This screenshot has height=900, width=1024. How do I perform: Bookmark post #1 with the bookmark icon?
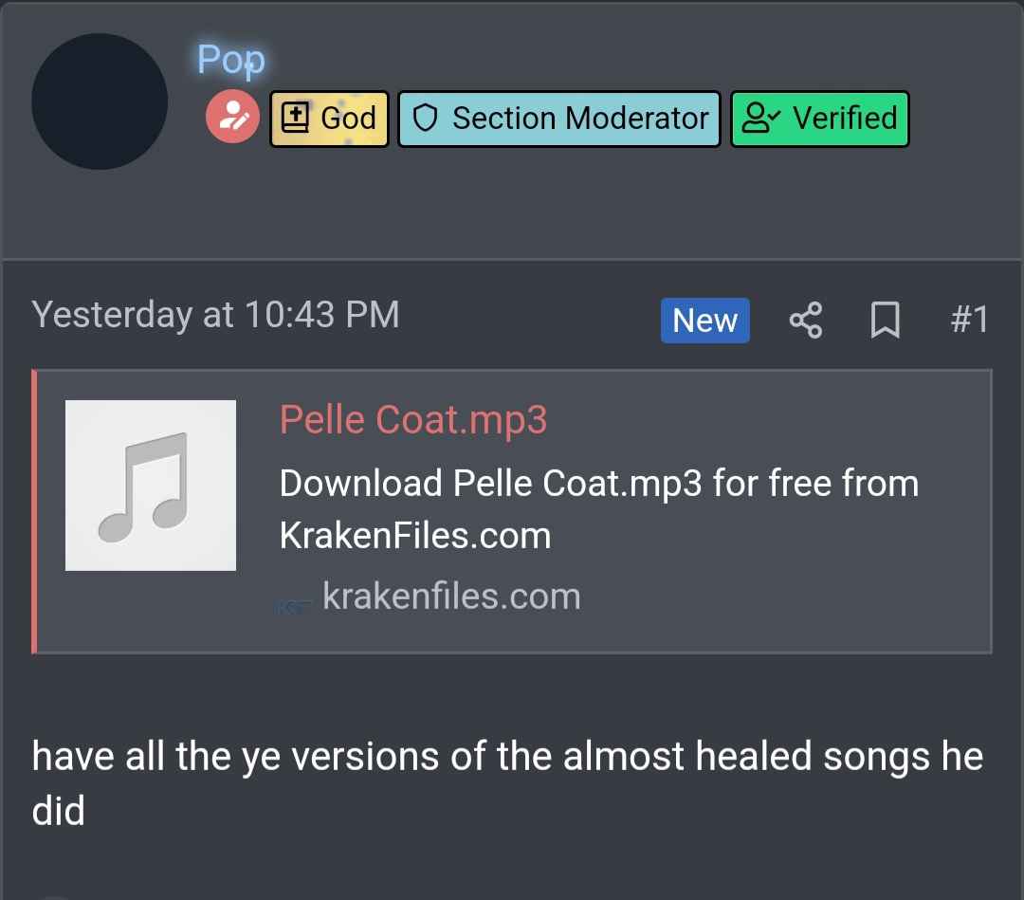(886, 321)
